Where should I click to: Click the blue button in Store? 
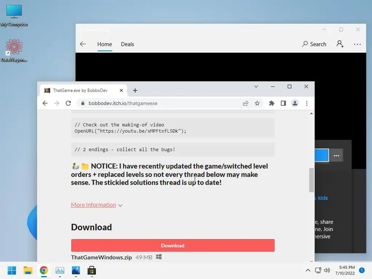point(322,155)
